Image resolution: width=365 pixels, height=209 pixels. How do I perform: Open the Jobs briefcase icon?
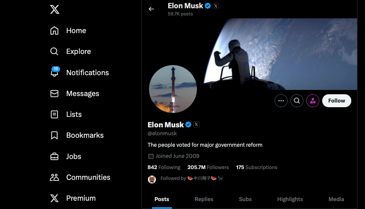coord(54,156)
